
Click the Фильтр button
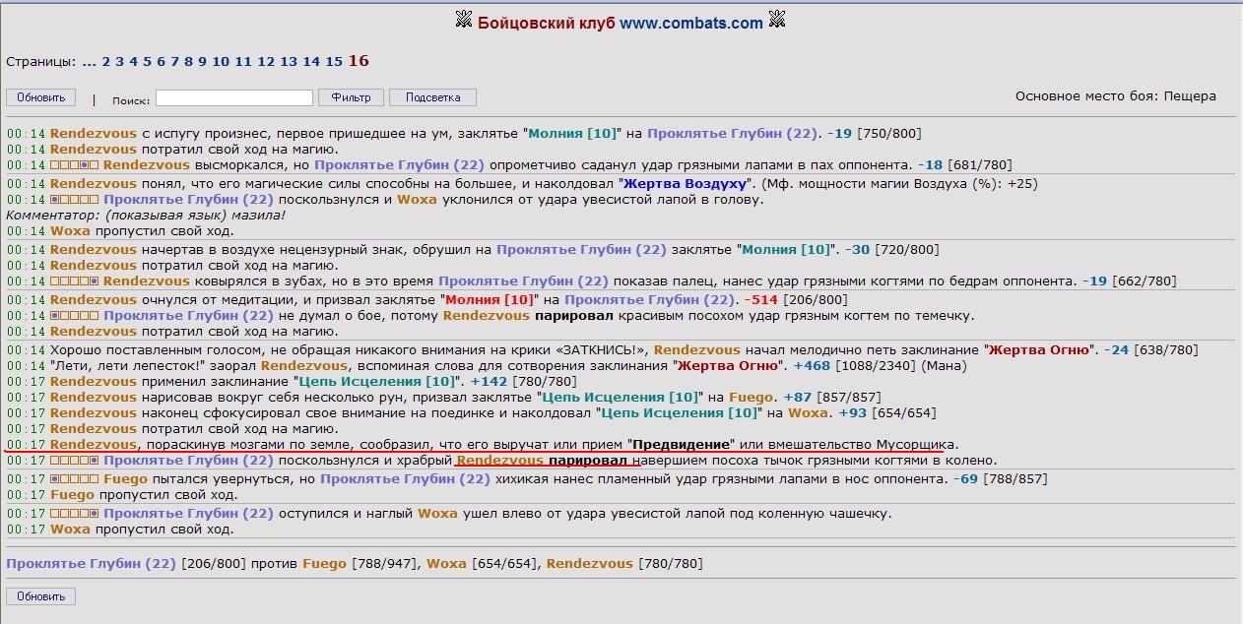pos(351,97)
